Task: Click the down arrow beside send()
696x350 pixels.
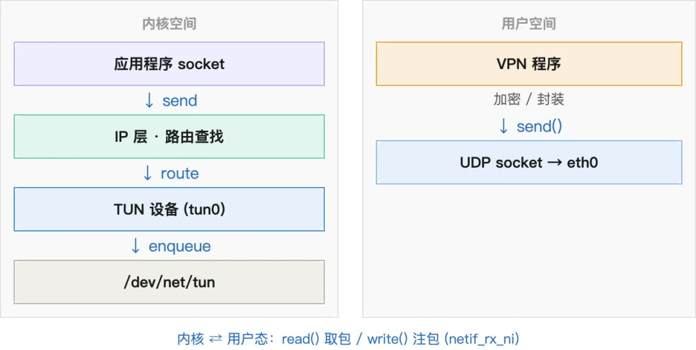Action: coord(503,126)
